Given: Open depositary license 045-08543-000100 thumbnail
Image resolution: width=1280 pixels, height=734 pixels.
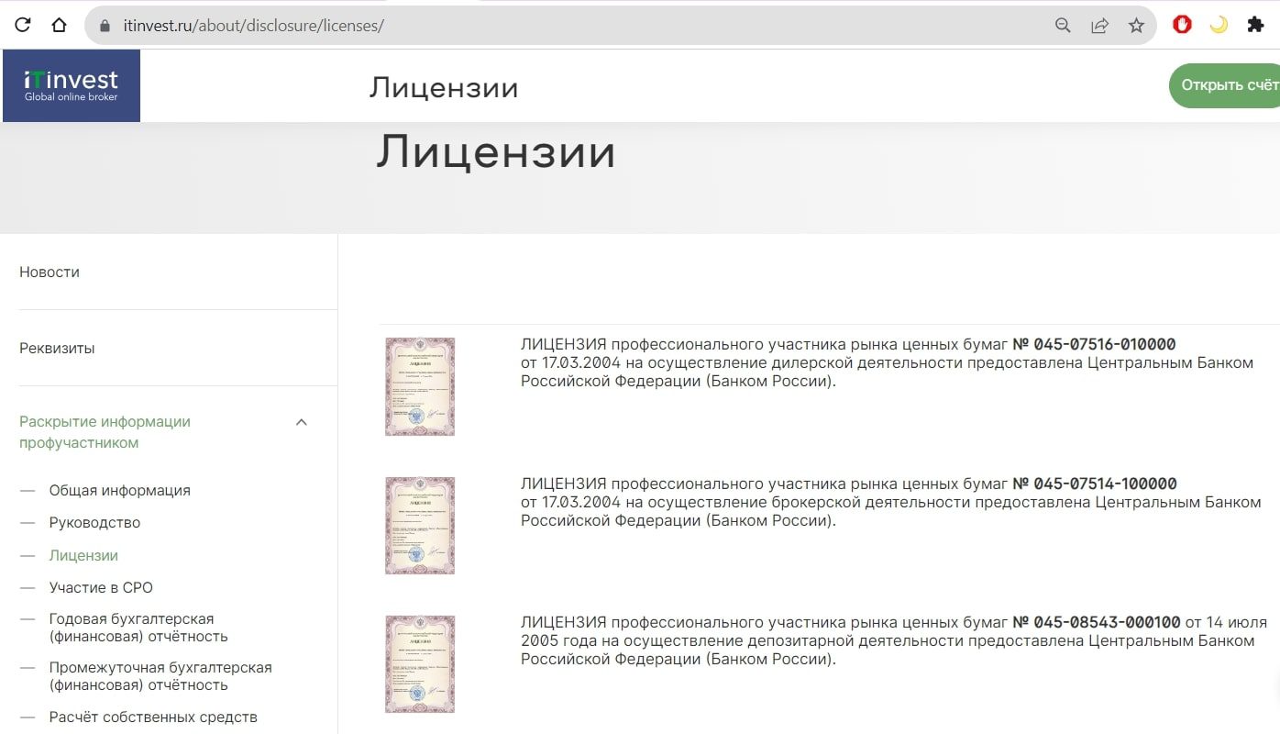Looking at the screenshot, I should (x=420, y=664).
